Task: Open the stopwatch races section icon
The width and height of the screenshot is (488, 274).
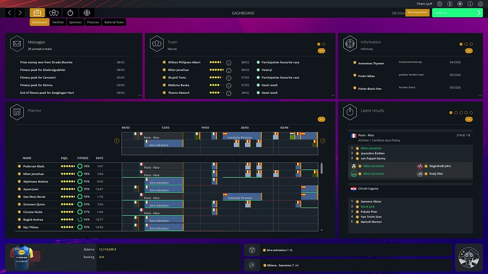Action: pos(70,13)
